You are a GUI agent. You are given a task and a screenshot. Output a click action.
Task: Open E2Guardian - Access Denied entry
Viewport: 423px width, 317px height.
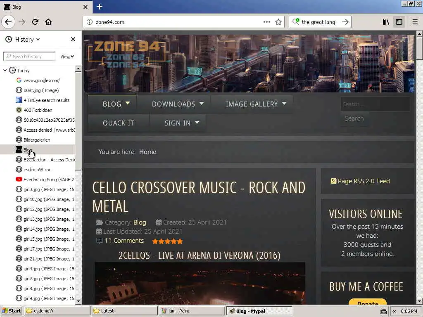[x=45, y=160]
